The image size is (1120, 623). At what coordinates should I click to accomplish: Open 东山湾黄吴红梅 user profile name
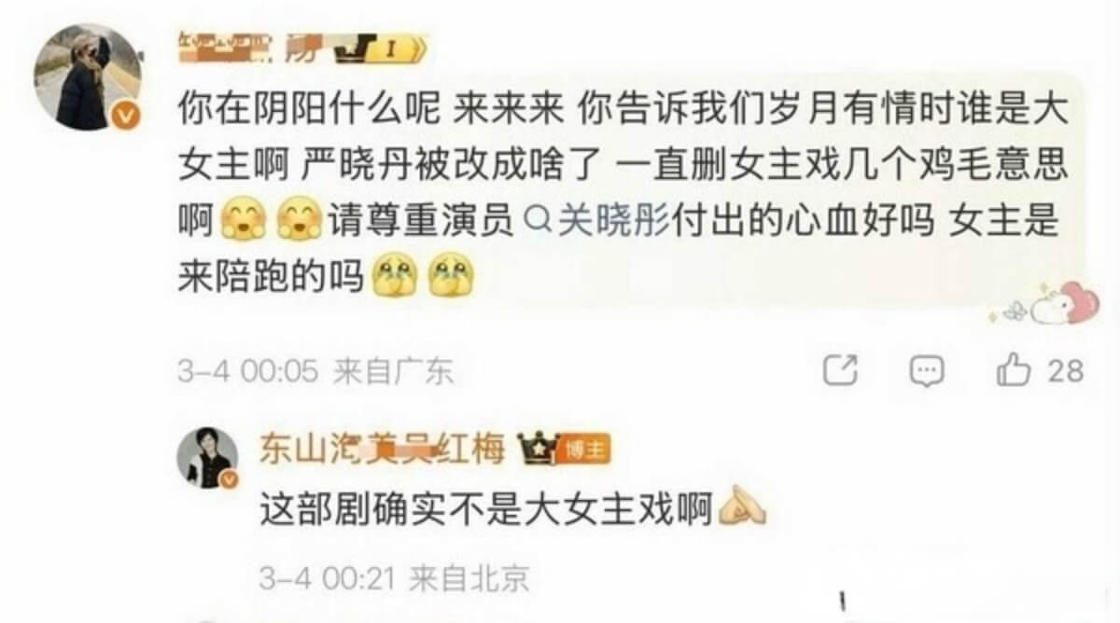coord(383,450)
